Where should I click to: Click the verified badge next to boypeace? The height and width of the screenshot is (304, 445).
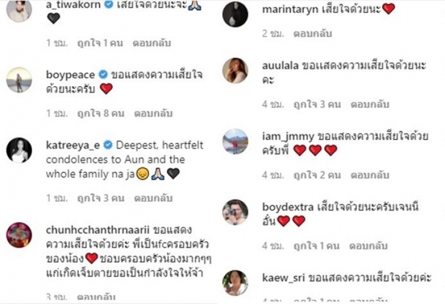click(103, 74)
